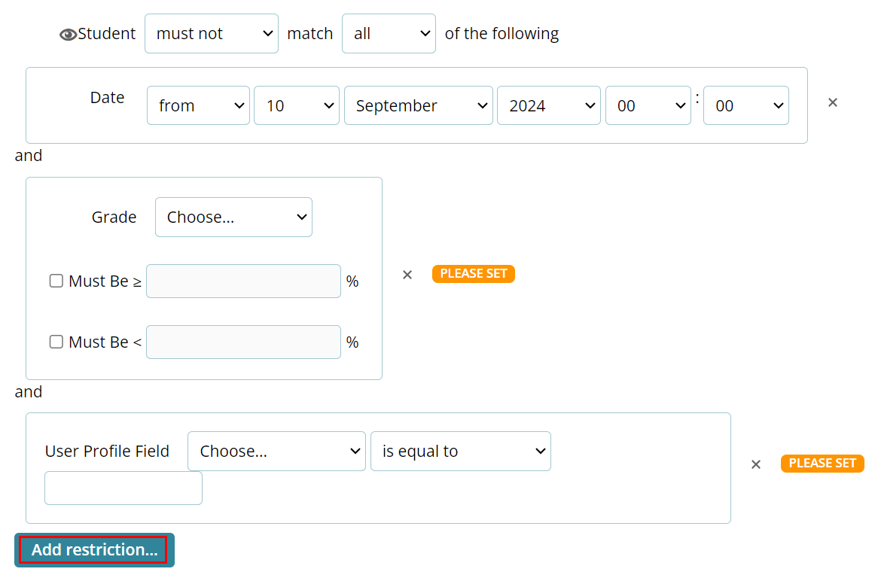Open the minute dropdown in Date row
This screenshot has height=581, width=875.
745,105
